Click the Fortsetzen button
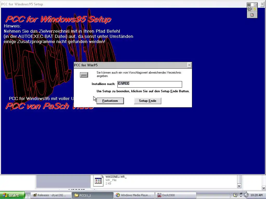Screen dimensions: 266x199 (x=110, y=101)
